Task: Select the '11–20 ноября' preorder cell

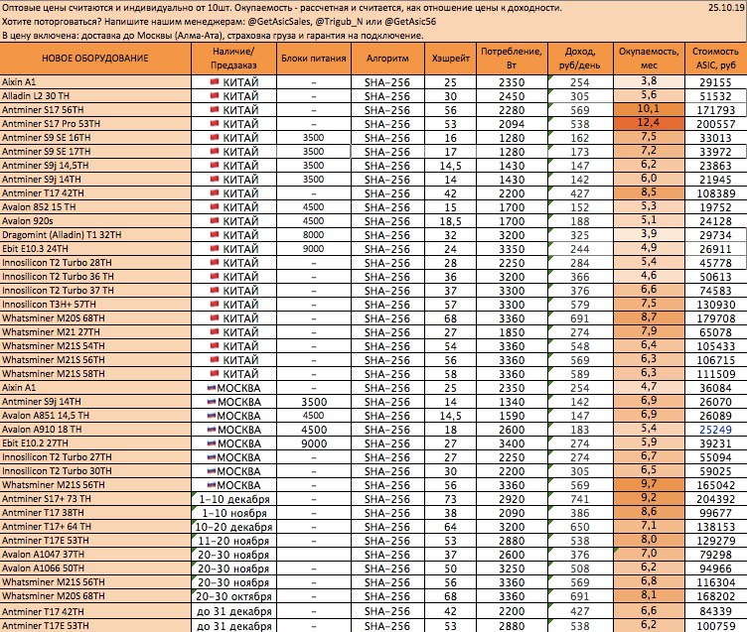Action: [x=233, y=541]
